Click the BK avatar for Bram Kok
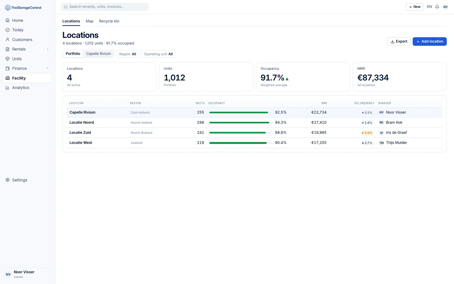This screenshot has width=454, height=284. pos(381,122)
